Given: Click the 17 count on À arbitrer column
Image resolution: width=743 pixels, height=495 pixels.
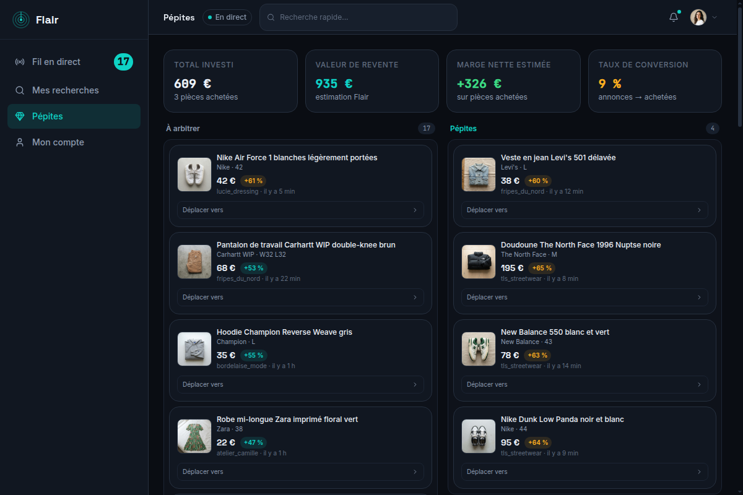Looking at the screenshot, I should (426, 129).
